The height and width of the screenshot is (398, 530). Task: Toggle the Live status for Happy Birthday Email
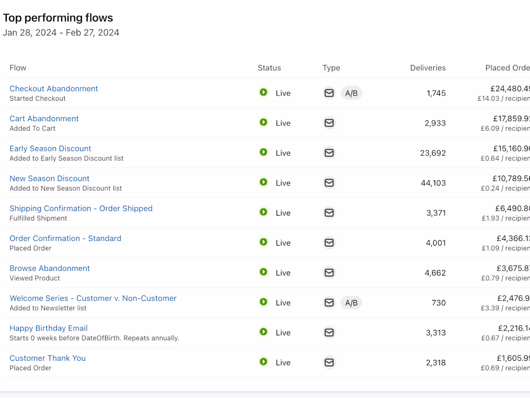click(264, 332)
